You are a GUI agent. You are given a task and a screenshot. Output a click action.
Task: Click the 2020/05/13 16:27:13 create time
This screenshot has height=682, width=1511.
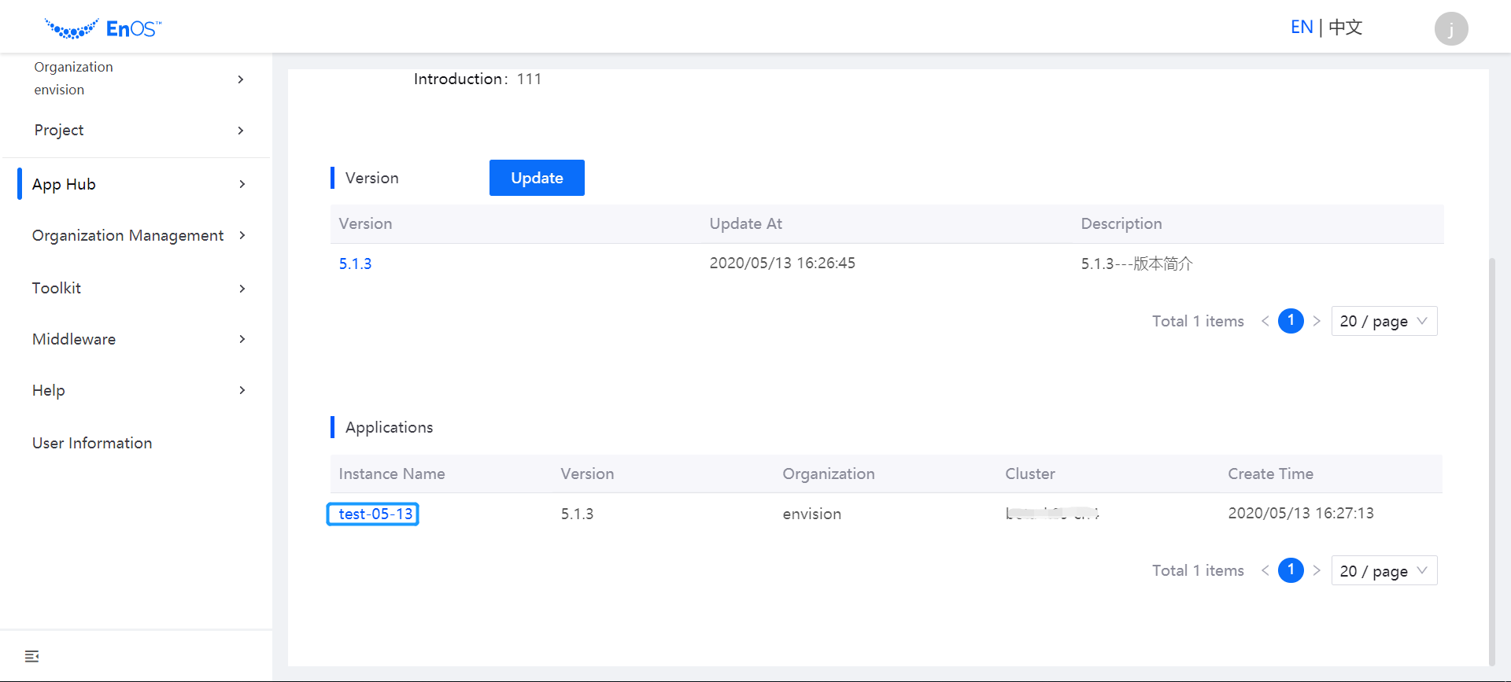point(1301,513)
